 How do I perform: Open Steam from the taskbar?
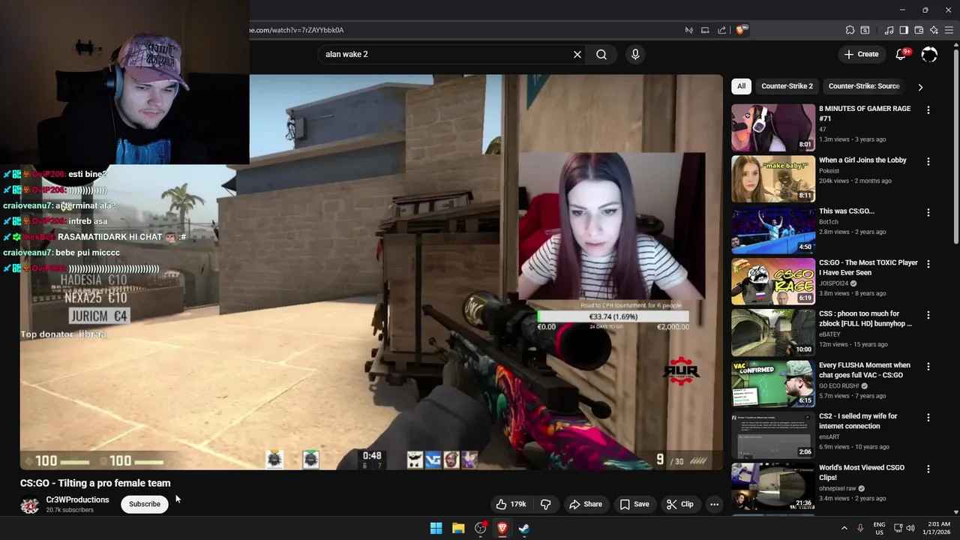click(524, 528)
